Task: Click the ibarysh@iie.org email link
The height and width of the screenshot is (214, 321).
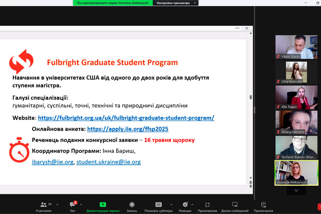Action: 53,162
